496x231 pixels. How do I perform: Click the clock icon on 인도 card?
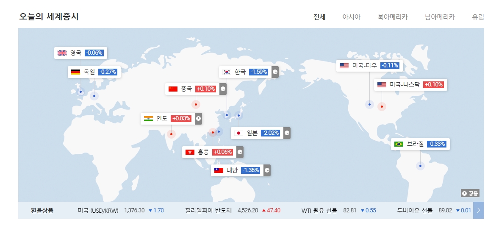(x=198, y=119)
